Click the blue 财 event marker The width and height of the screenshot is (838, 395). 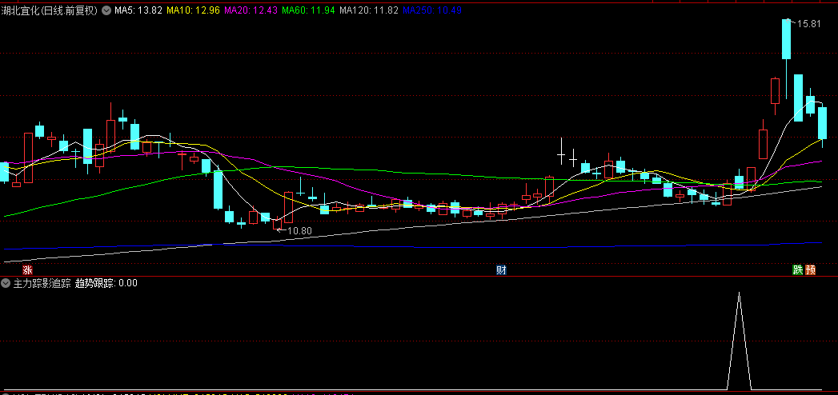pos(501,269)
